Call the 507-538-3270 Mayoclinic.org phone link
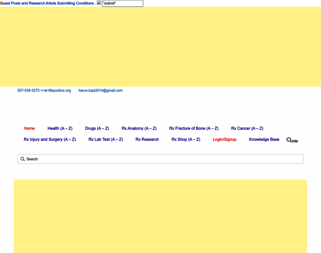 pos(44,91)
